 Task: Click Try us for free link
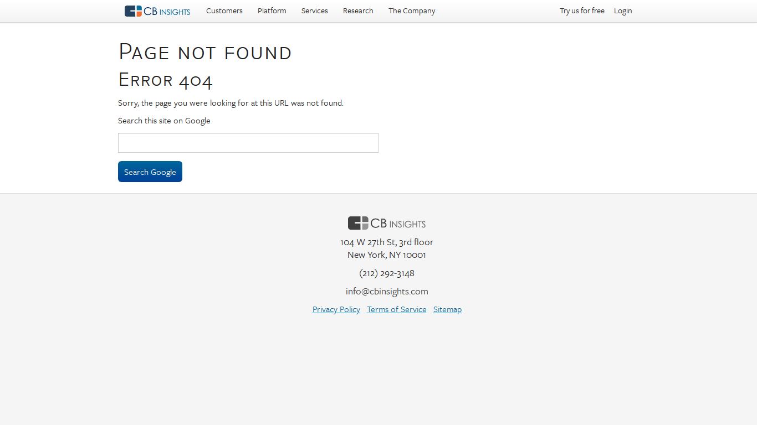click(582, 11)
